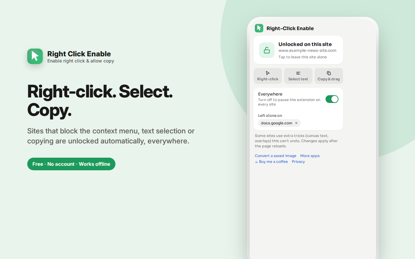Image resolution: width=415 pixels, height=259 pixels.
Task: Click the Turn off to pause the extension description
Action: pyautogui.click(x=289, y=102)
